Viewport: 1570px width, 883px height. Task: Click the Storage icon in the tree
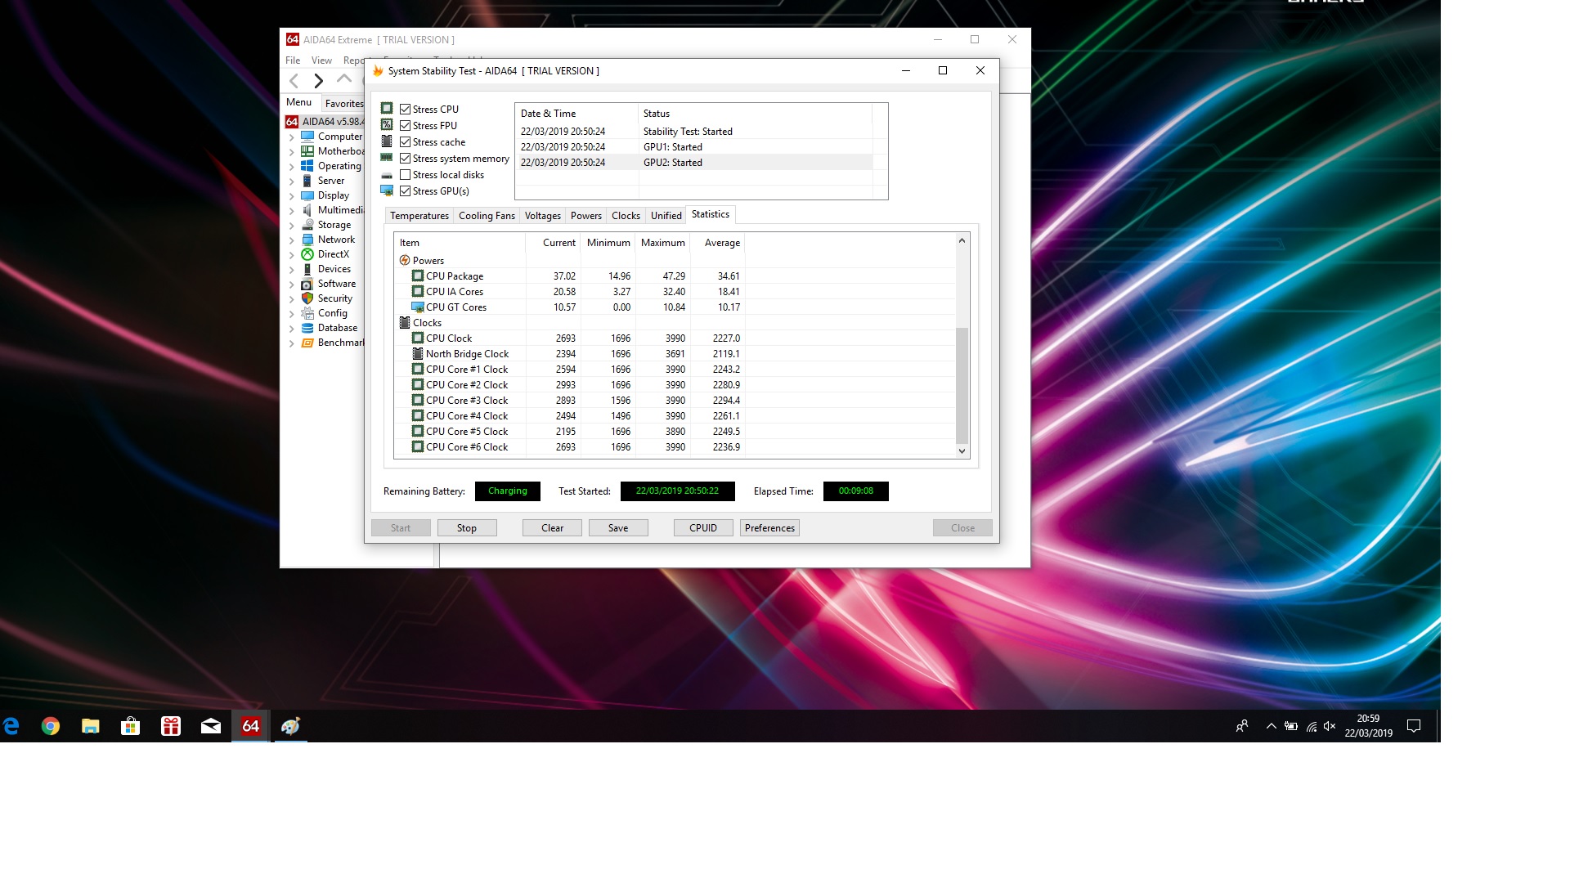[307, 225]
